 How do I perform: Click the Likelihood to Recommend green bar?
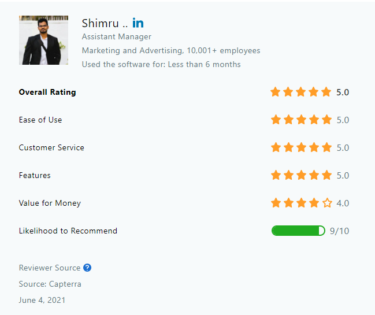[x=298, y=231]
